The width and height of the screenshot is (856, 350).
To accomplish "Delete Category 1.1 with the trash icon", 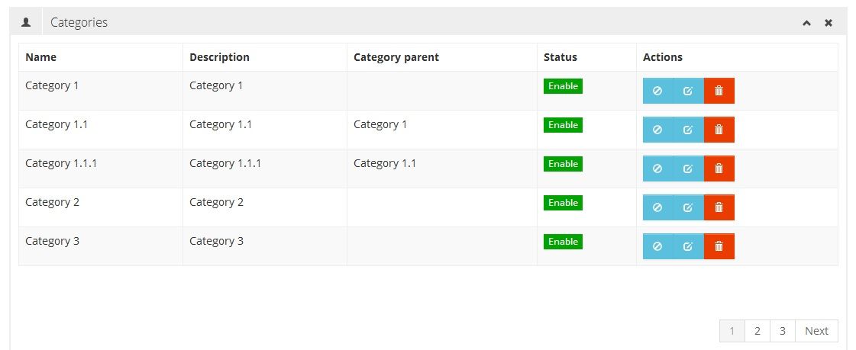I will click(x=719, y=130).
